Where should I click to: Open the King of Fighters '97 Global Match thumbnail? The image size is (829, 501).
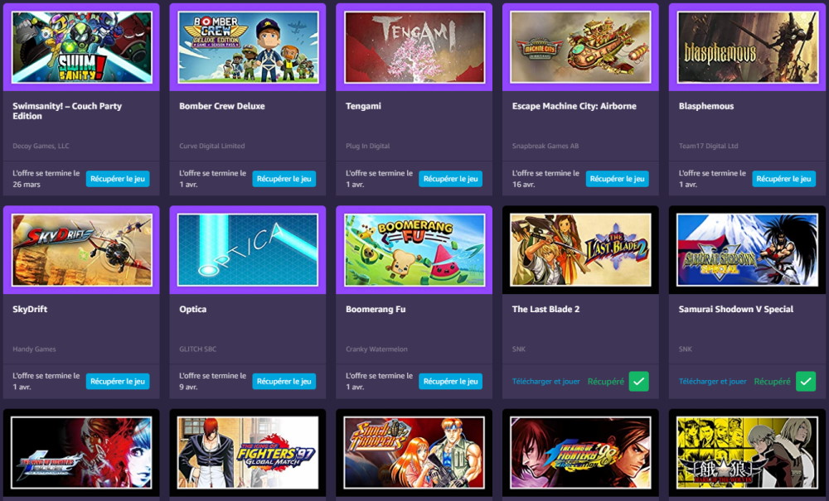(247, 452)
